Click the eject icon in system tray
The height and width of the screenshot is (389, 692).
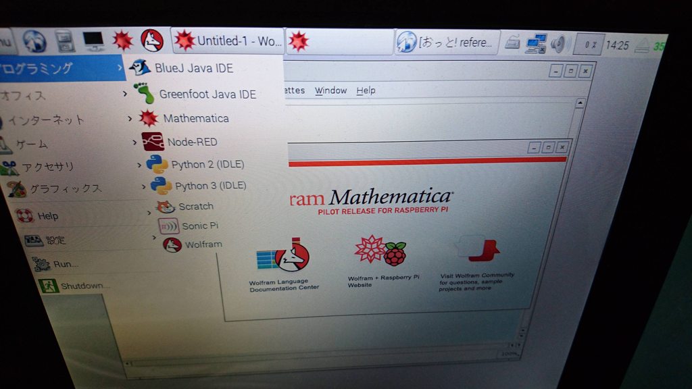(x=642, y=46)
